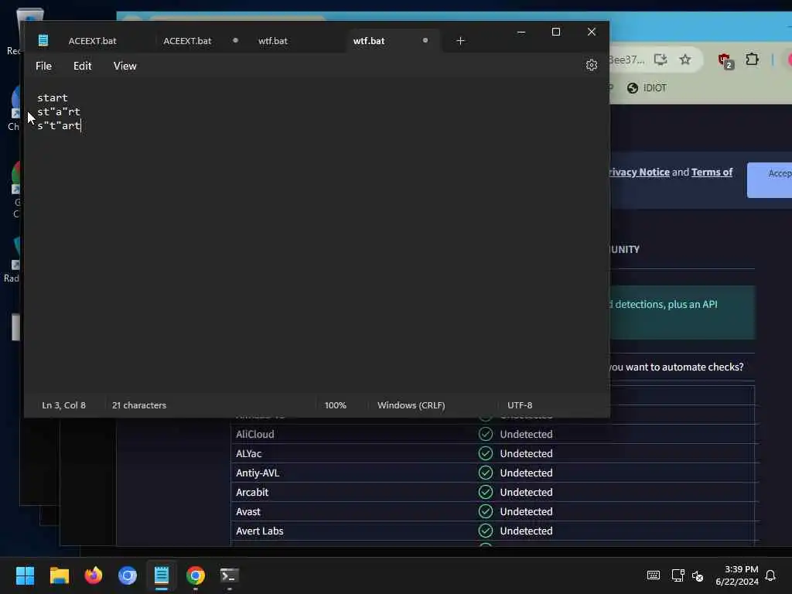Click Undetected checkmark icon for Avert Labs
Viewport: 792px width, 594px height.
(x=486, y=531)
